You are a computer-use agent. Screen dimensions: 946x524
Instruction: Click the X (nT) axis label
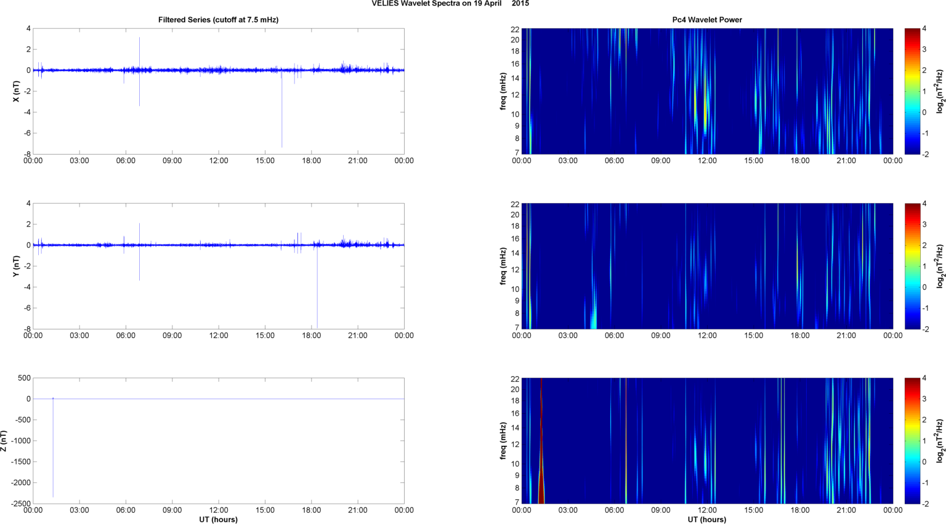point(16,91)
